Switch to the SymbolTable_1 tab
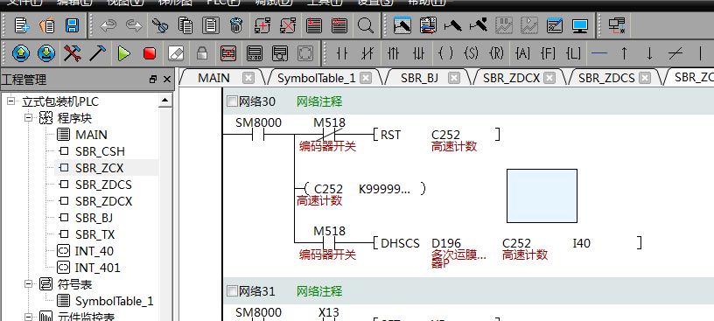Screen dimensions: 714x321 317,78
